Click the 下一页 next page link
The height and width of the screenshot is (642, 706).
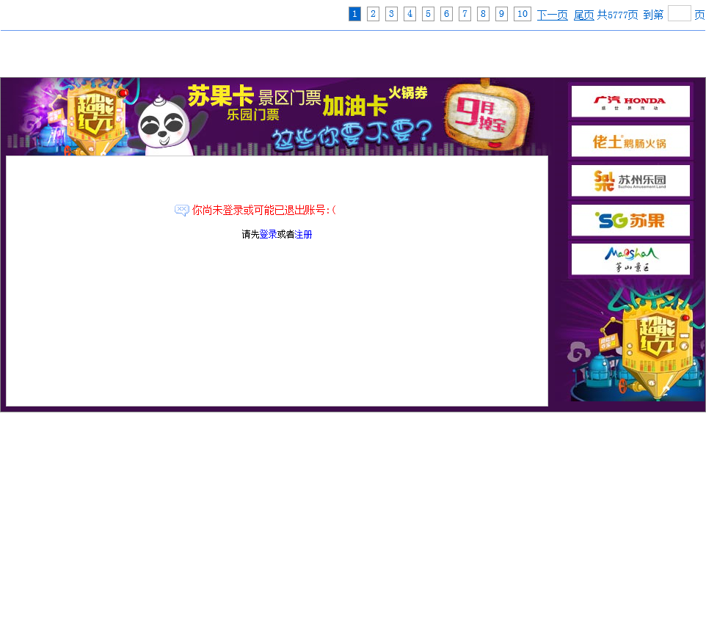coord(552,15)
